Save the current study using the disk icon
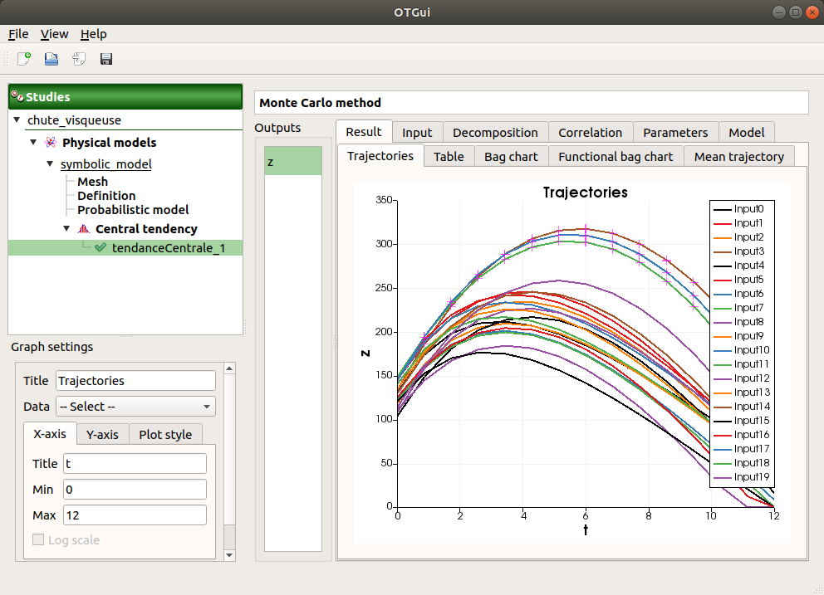This screenshot has height=595, width=824. (105, 59)
